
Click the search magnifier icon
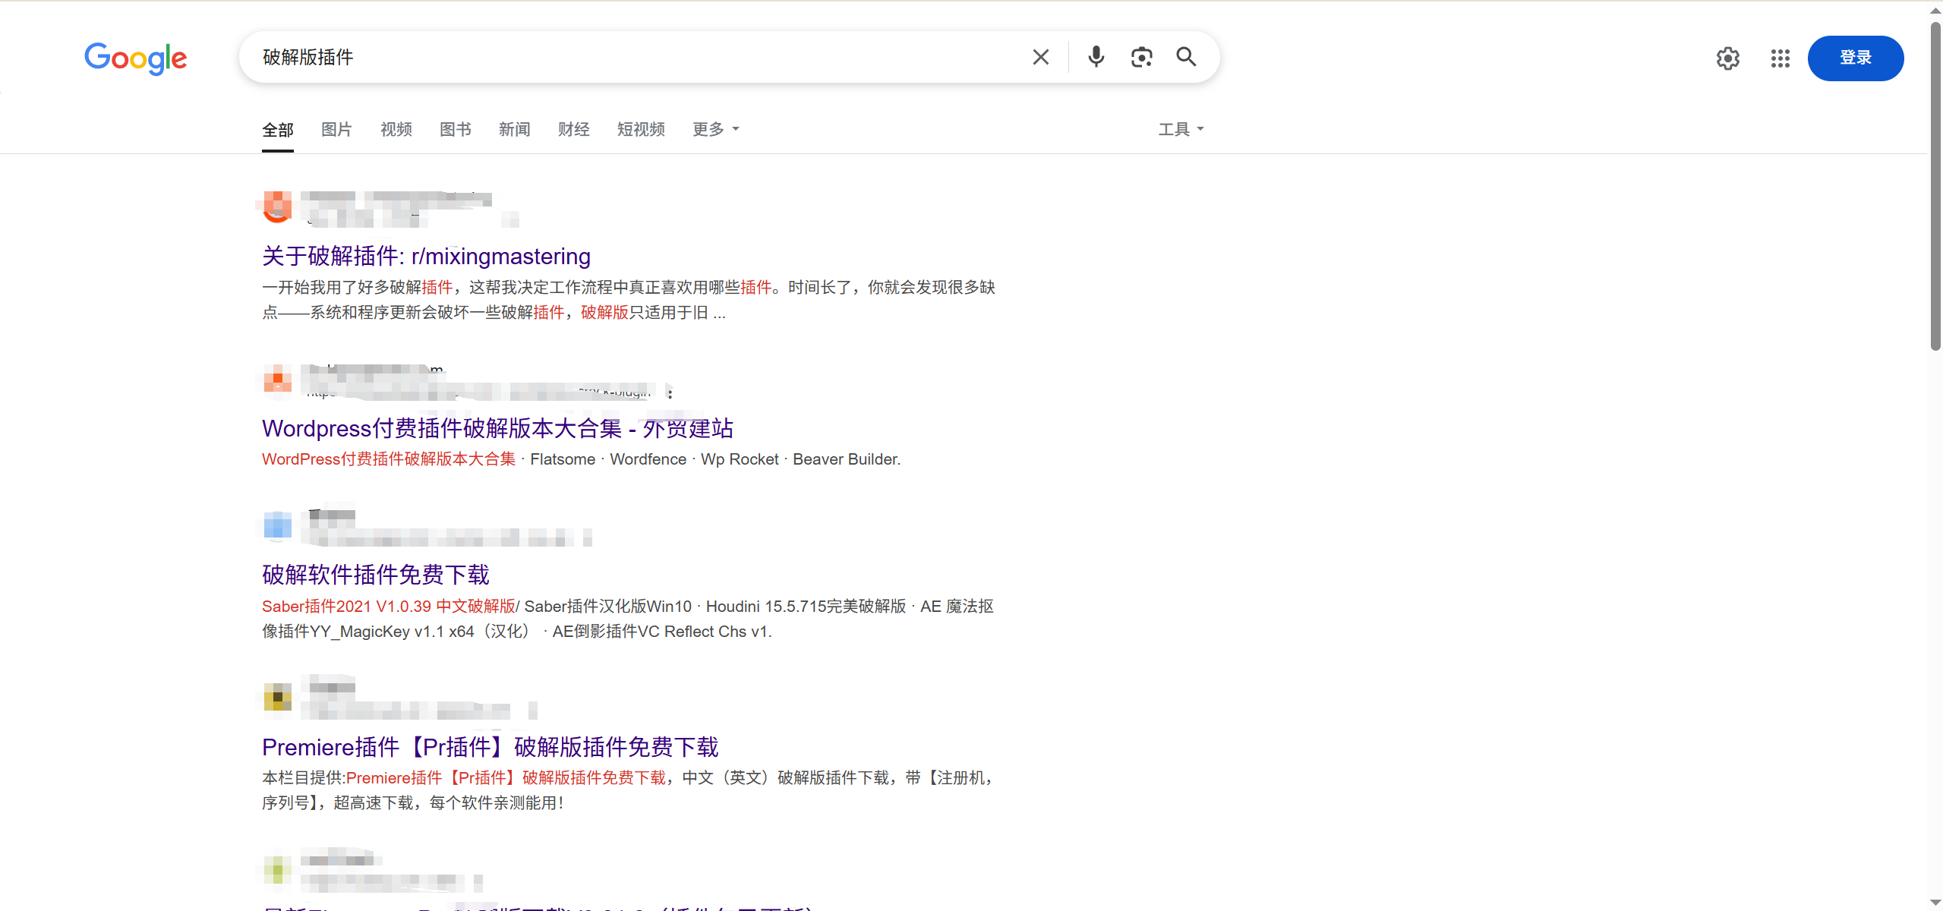point(1185,56)
